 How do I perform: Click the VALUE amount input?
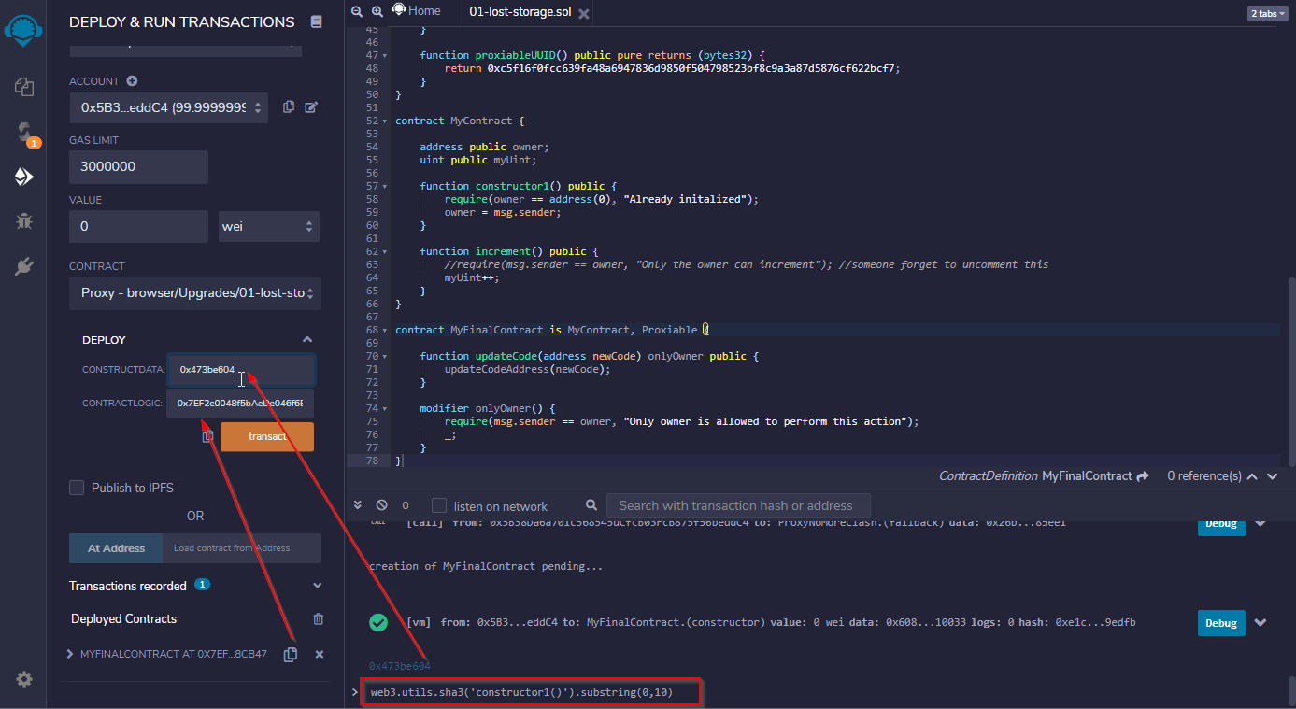(138, 226)
